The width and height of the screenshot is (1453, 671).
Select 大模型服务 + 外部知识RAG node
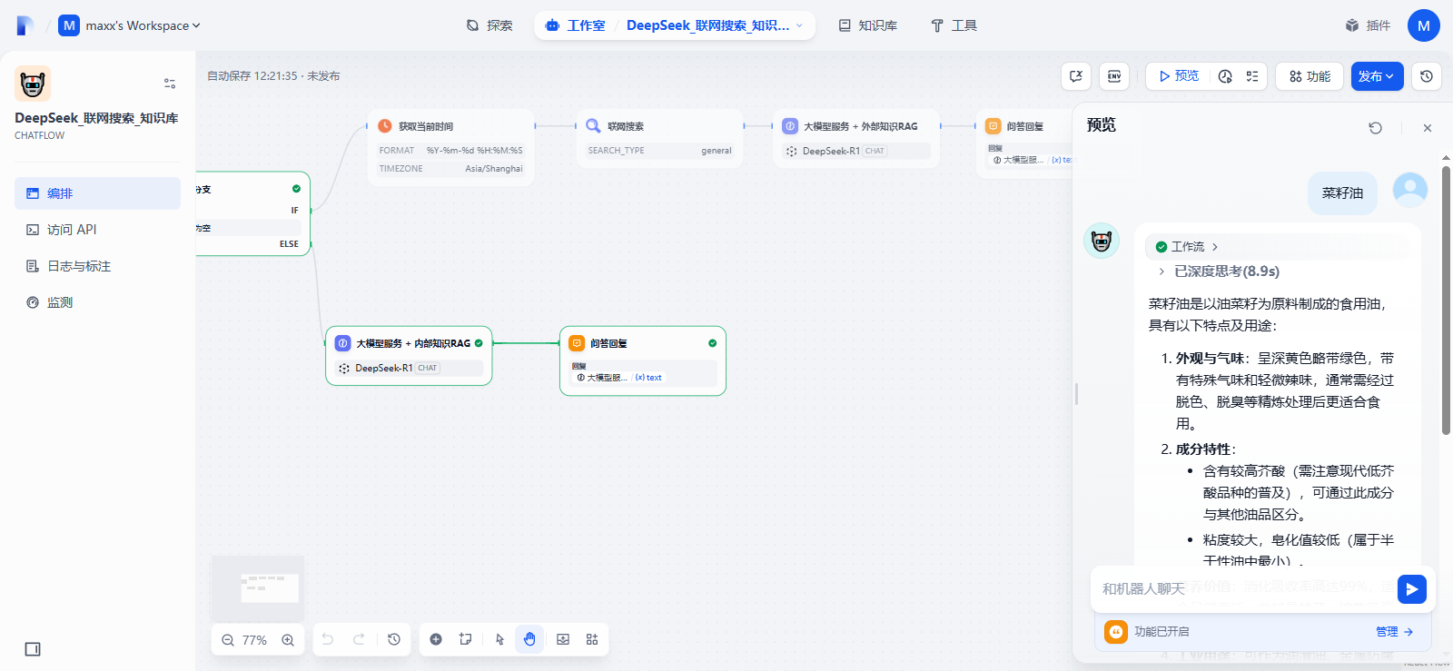[856, 139]
